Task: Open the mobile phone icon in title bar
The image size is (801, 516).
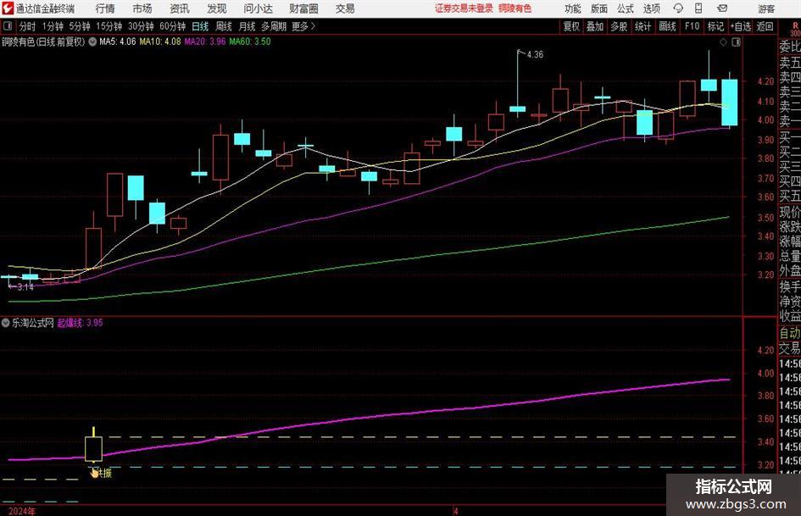Action: point(698,8)
